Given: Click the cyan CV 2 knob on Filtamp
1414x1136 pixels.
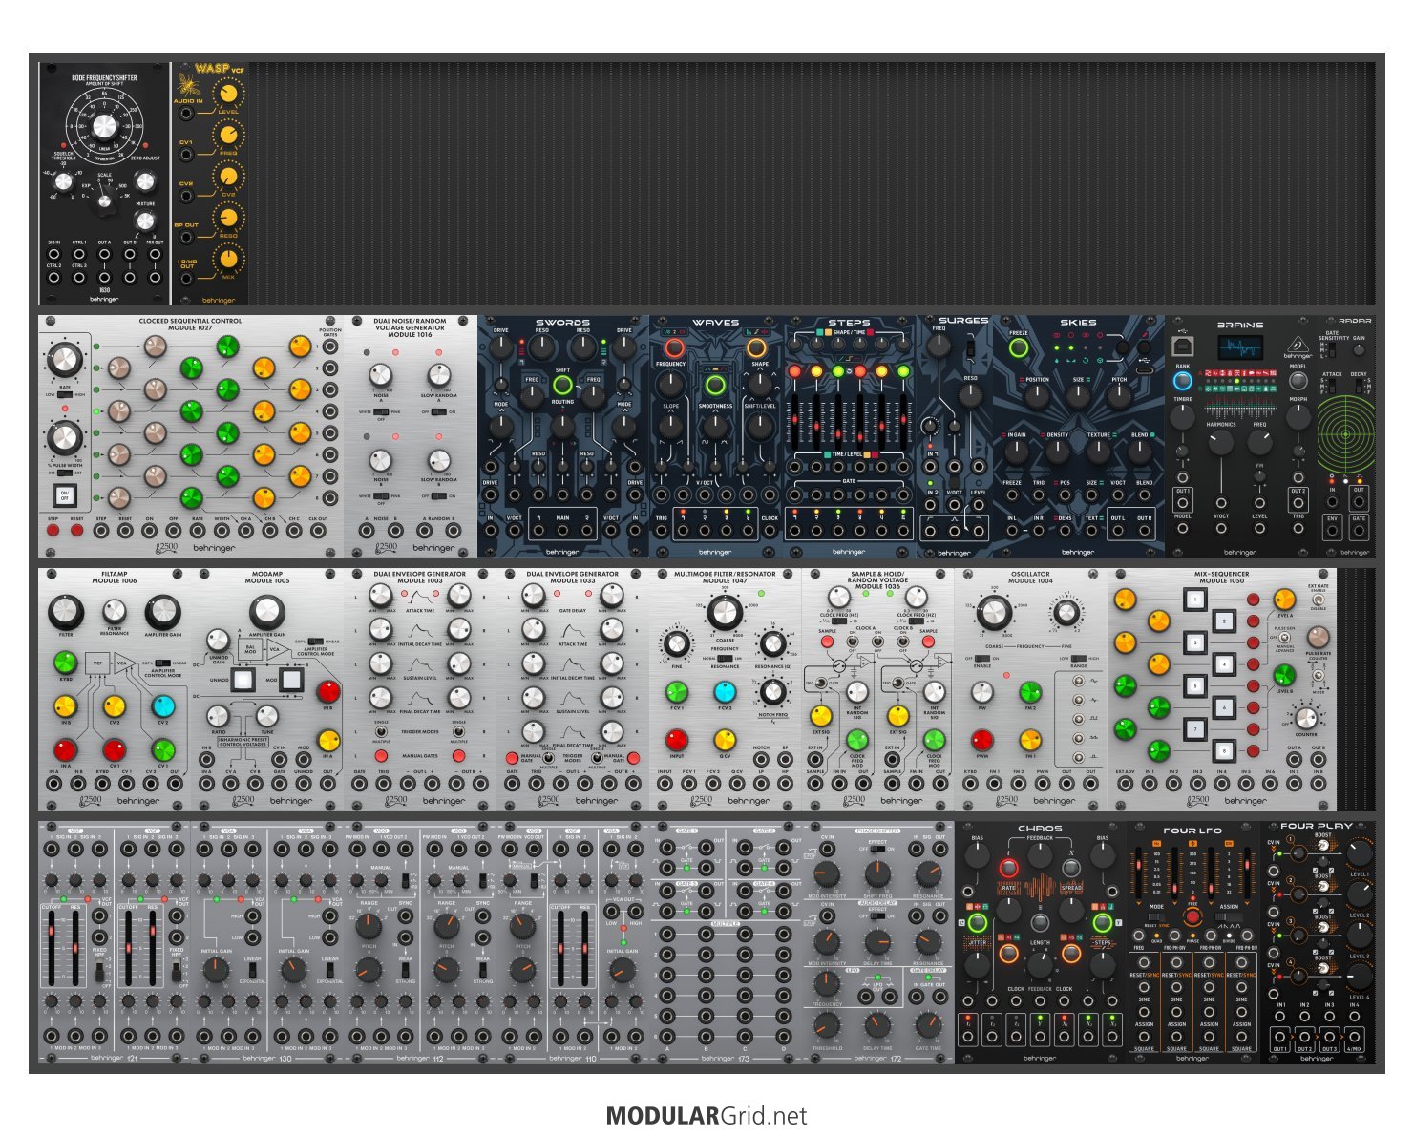Looking at the screenshot, I should [162, 705].
